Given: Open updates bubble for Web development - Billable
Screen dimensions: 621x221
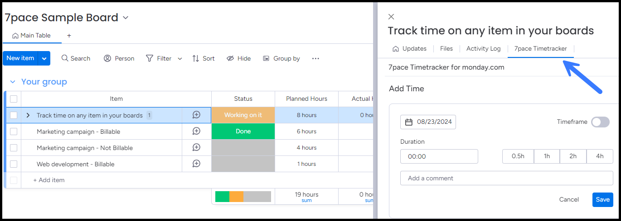Looking at the screenshot, I should click(x=196, y=164).
